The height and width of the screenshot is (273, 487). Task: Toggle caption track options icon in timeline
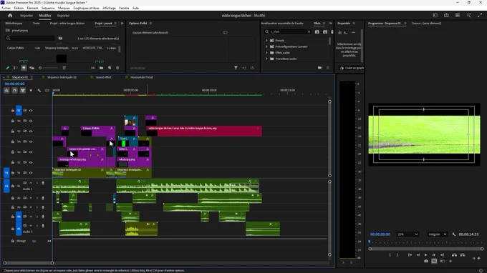[47, 91]
